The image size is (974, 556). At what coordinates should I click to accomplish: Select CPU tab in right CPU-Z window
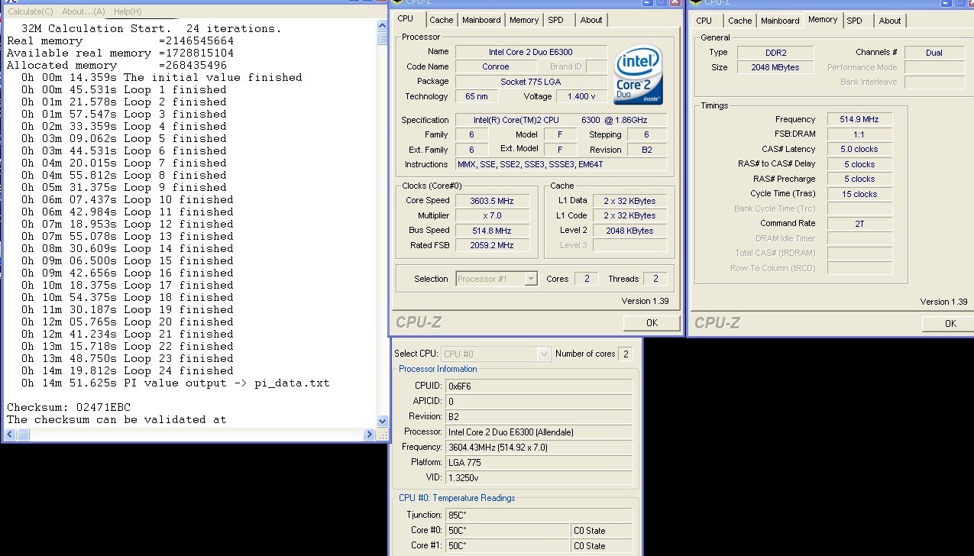[704, 21]
